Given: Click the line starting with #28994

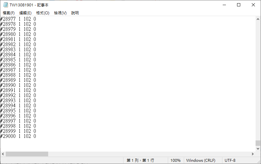Looking at the screenshot, I should click(x=18, y=106).
